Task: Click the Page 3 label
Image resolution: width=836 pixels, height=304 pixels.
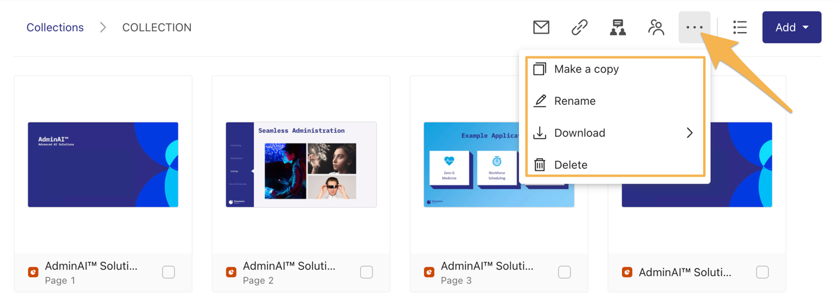Action: point(457,280)
